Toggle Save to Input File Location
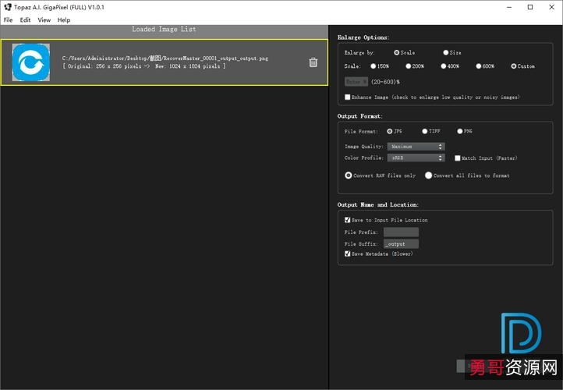 [348, 220]
